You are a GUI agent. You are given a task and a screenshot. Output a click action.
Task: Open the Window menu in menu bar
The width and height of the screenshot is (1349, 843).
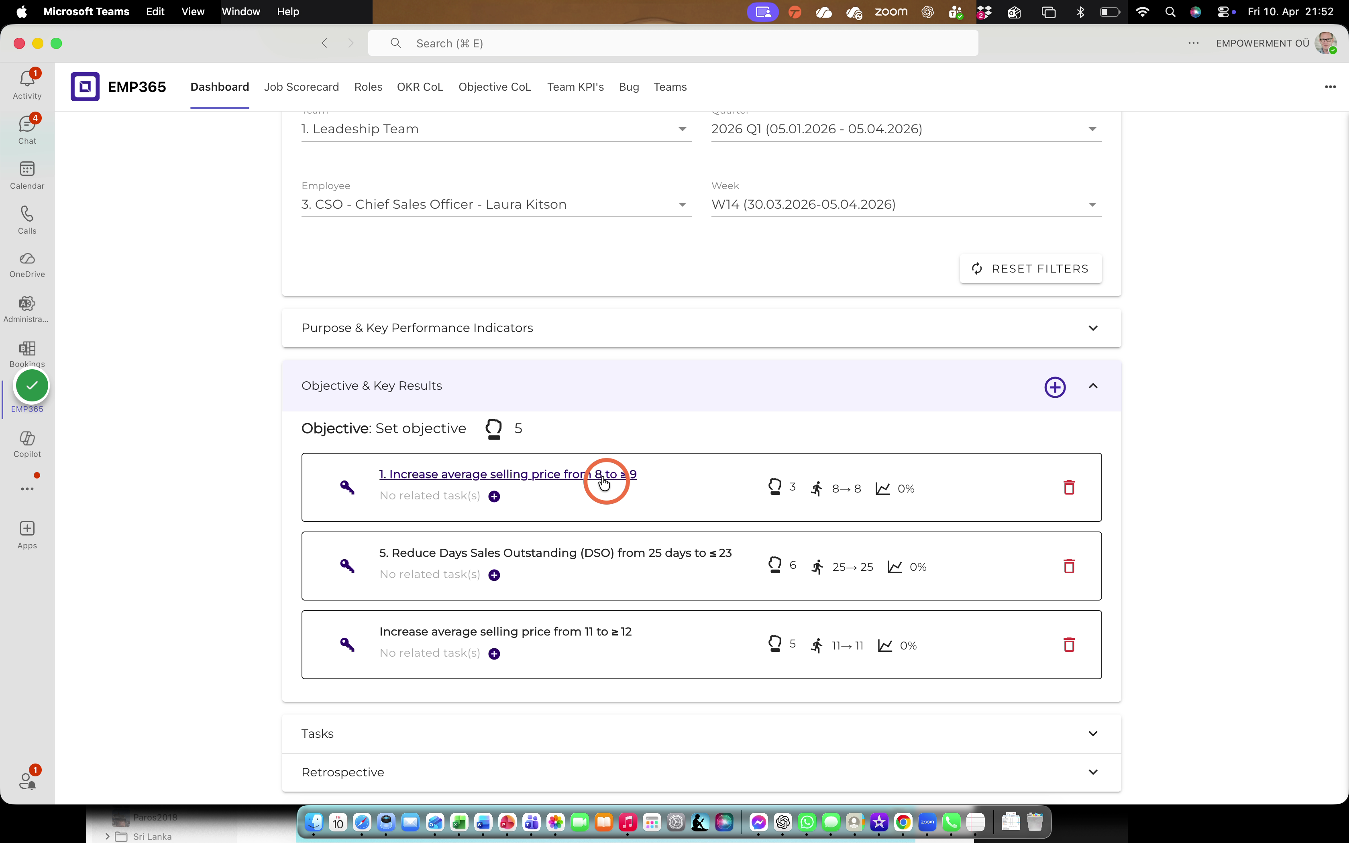(x=240, y=12)
